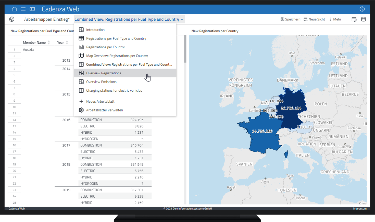Select Overview Registrations worksheet

(104, 73)
